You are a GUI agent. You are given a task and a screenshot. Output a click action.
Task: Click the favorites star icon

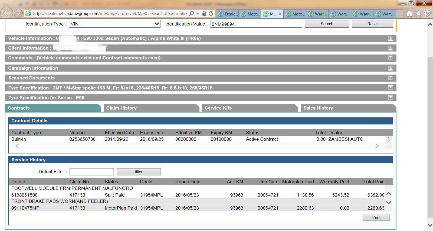pos(418,13)
